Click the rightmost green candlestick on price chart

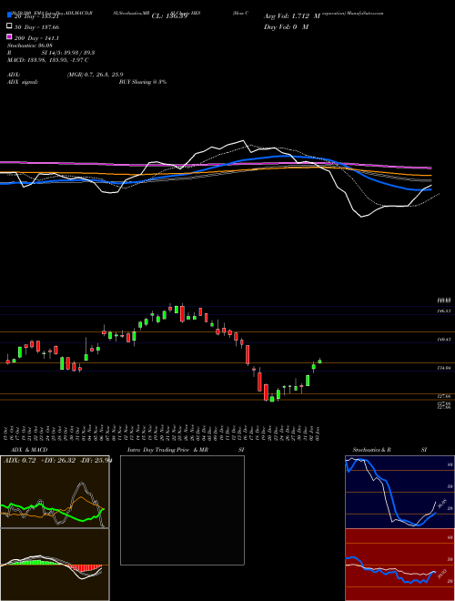pos(319,362)
